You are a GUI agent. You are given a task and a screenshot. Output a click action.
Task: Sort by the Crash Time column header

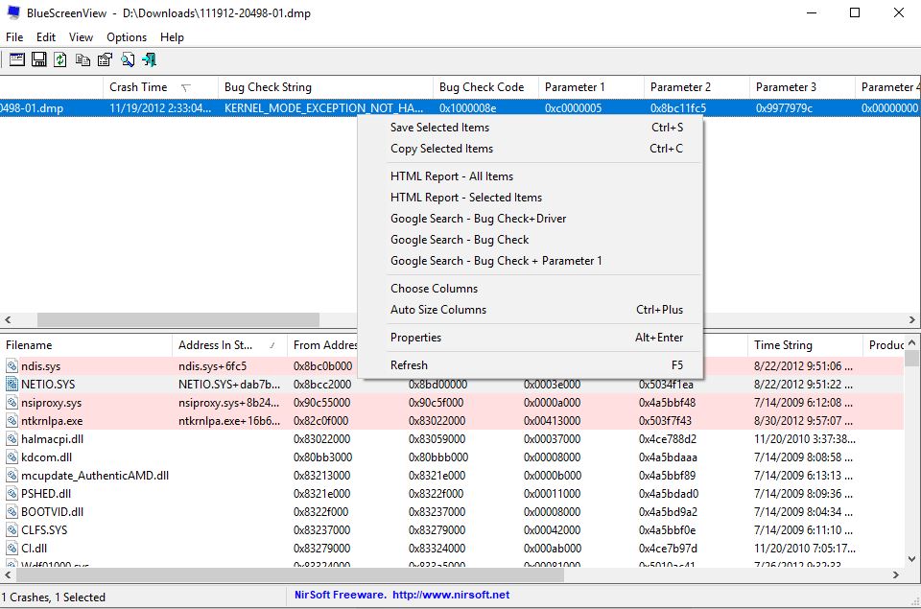pyautogui.click(x=160, y=87)
